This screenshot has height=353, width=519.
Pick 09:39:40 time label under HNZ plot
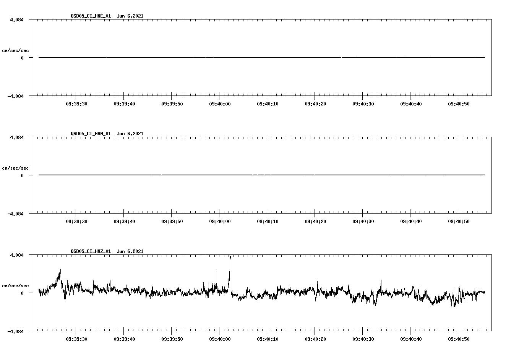tap(124, 339)
